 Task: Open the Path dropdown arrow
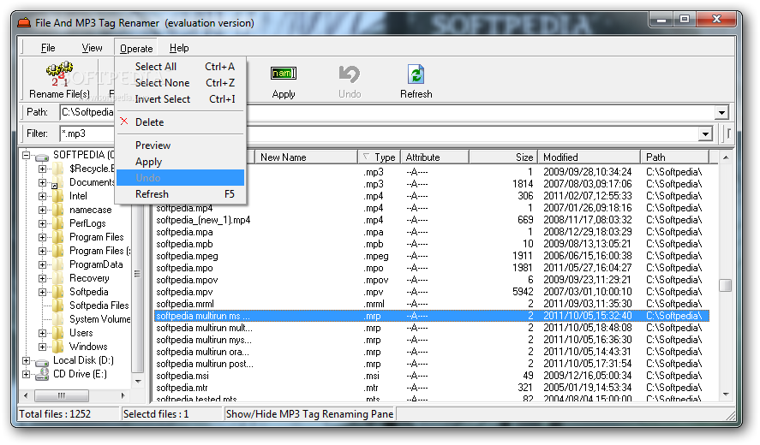[721, 113]
